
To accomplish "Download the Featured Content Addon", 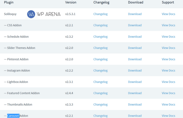I will [x=135, y=93].
